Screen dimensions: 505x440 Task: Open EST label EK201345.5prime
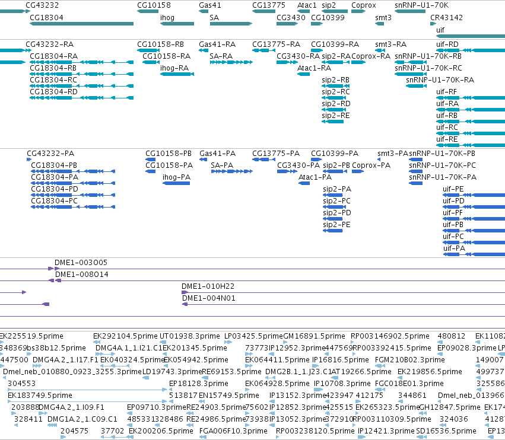195,348
